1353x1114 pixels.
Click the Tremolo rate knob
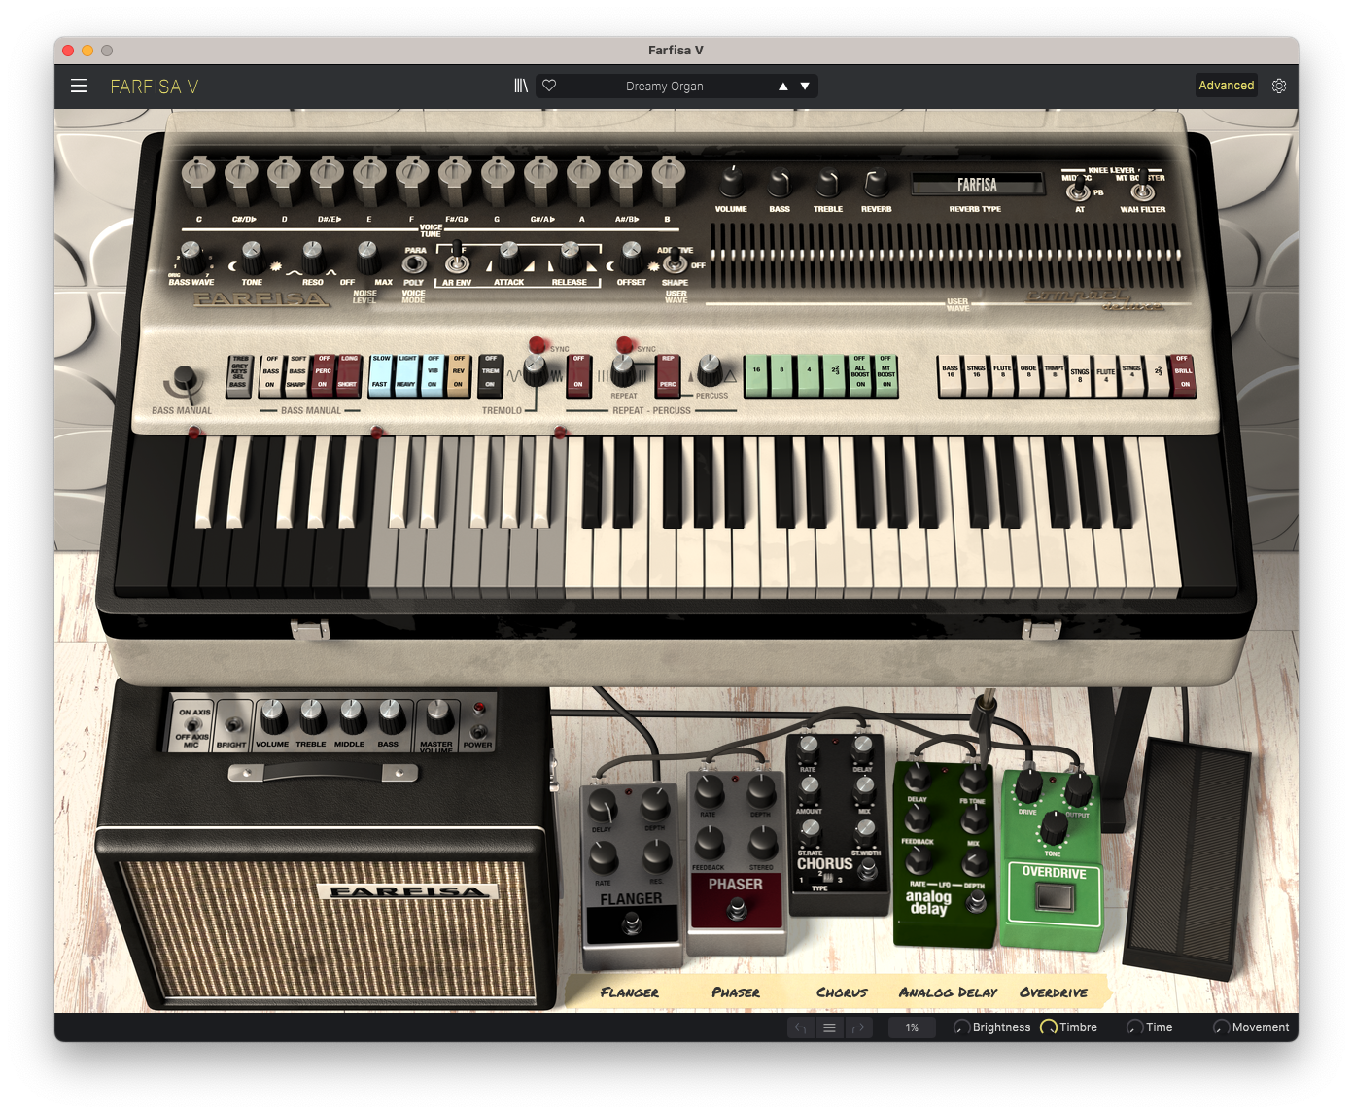click(x=535, y=368)
